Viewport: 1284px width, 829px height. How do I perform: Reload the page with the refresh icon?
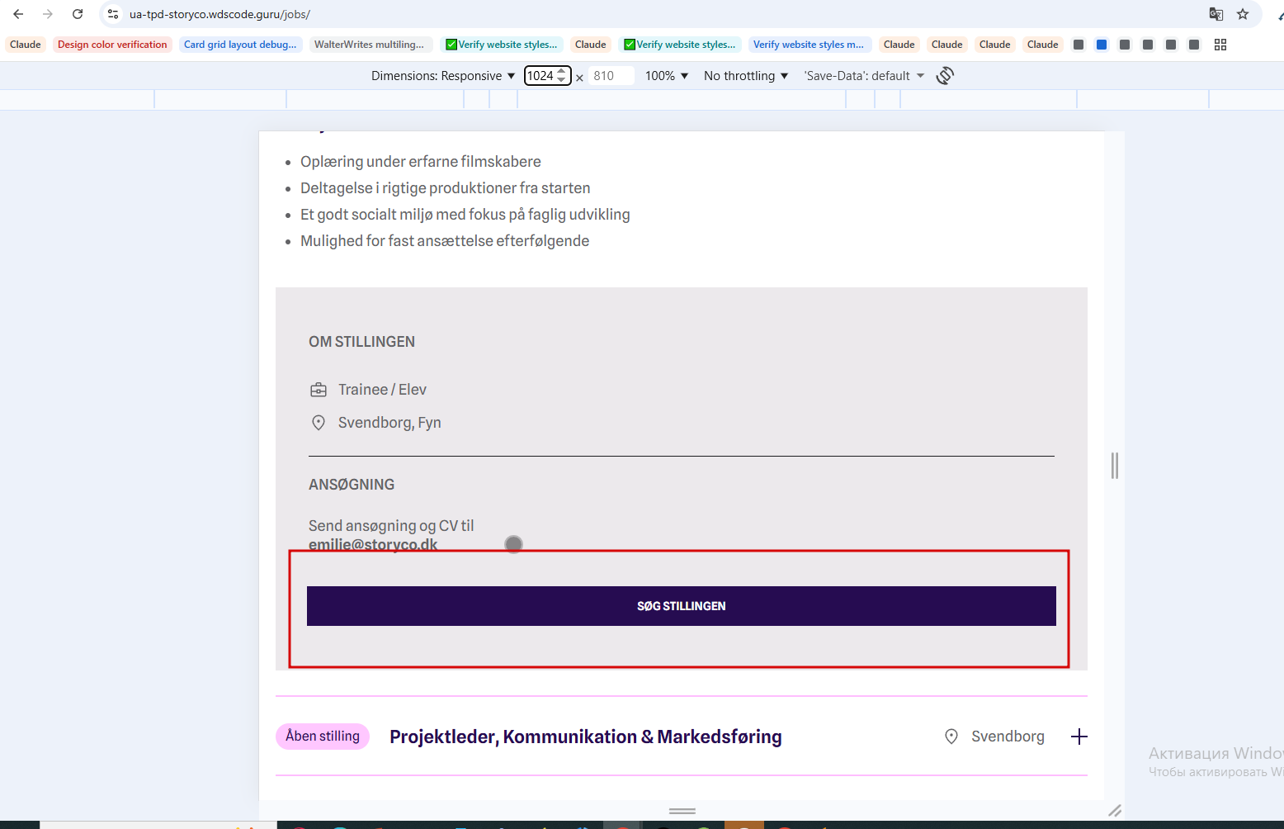click(78, 14)
